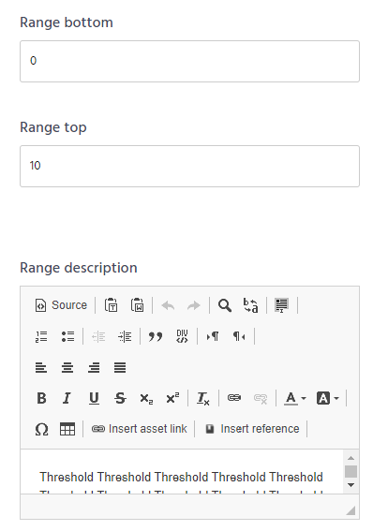Screen dimensions: 373x531
Task: Apply block quote formatting
Action: pos(156,336)
